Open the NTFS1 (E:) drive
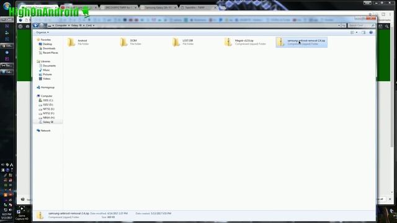Image resolution: width=397 pixels, height=223 pixels. tap(47, 109)
